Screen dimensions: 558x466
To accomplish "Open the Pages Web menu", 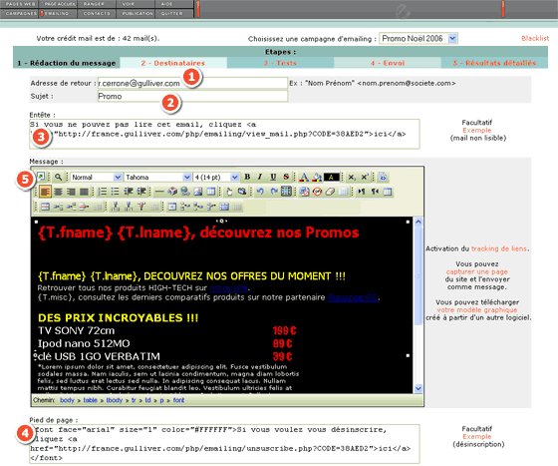I will pos(20,4).
